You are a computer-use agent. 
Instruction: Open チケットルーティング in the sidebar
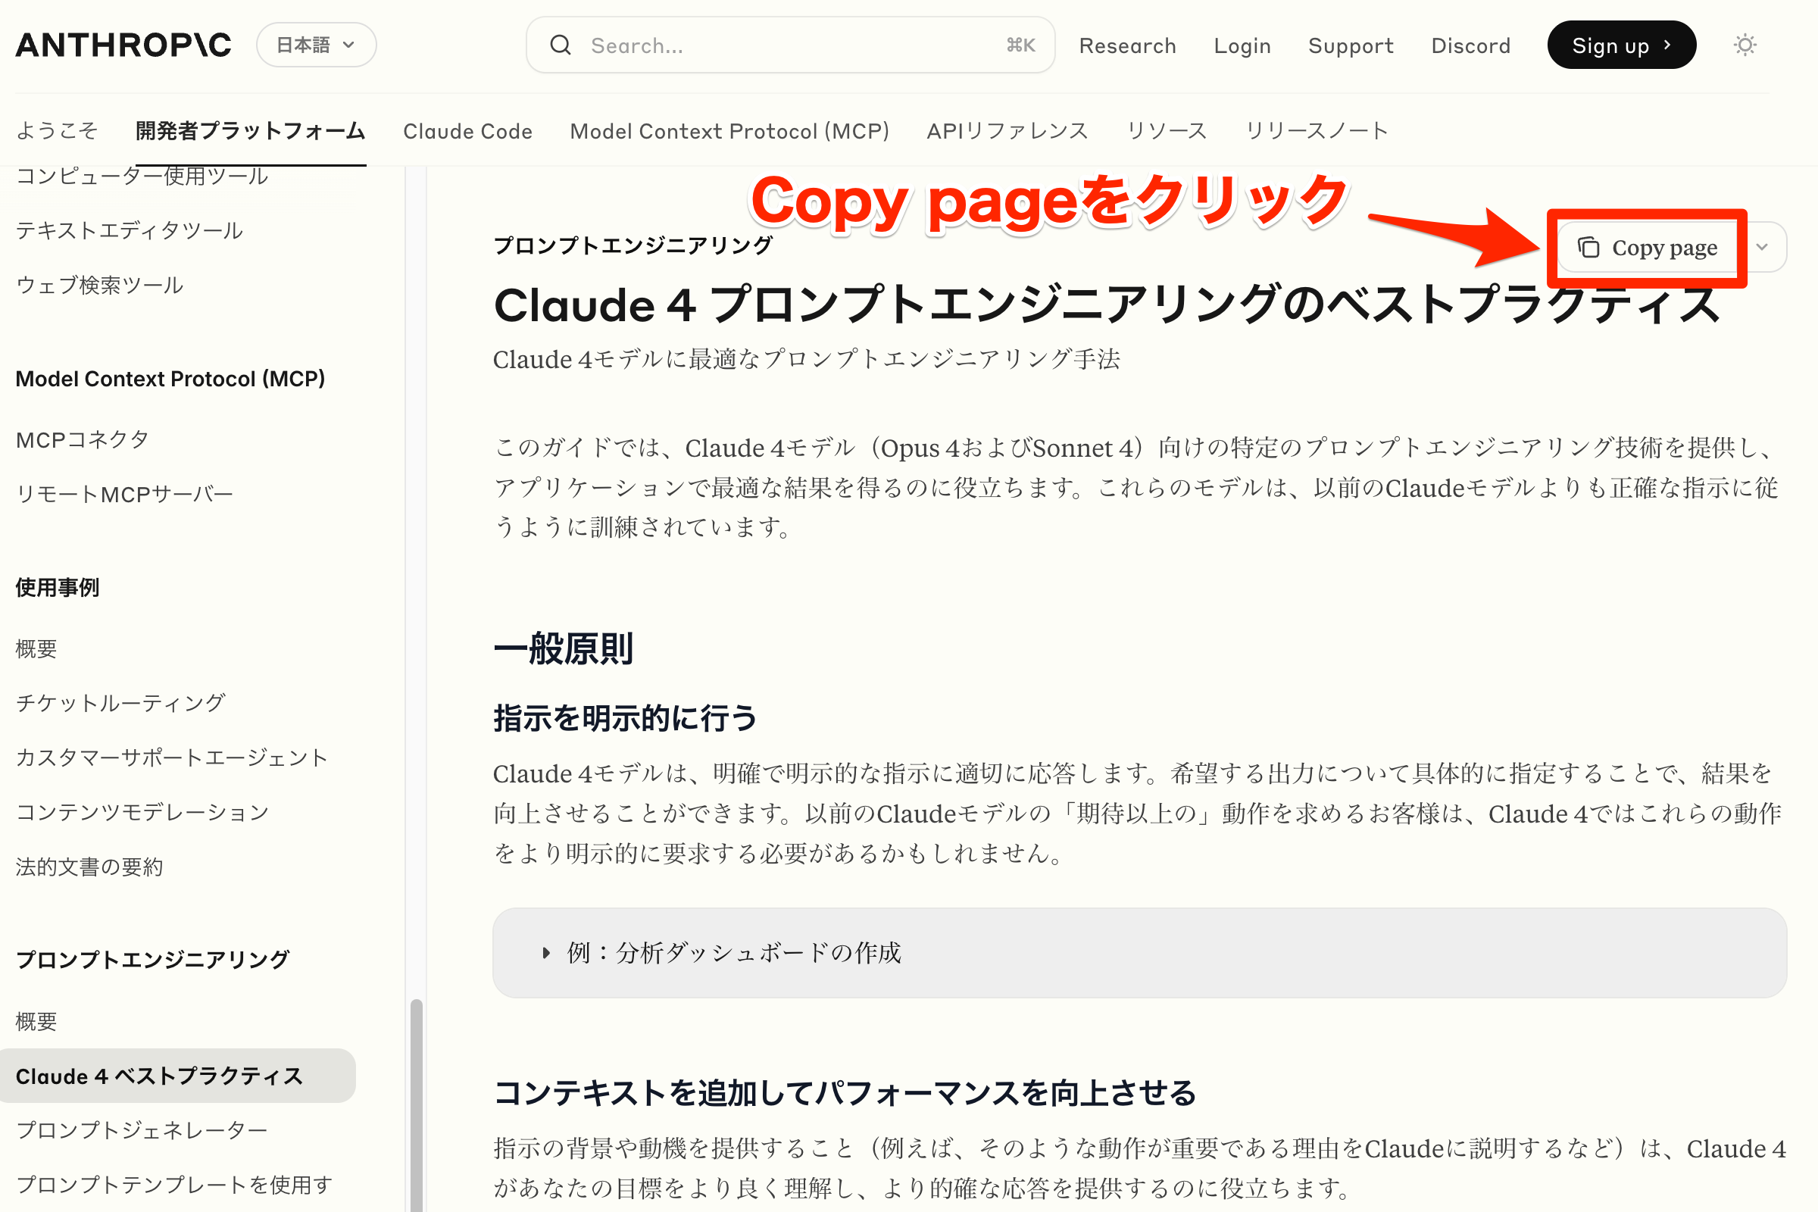click(120, 703)
